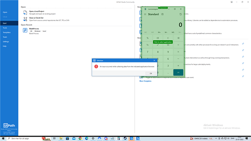251x141 pixels.
Task: Click the Clone or Check Out icon
Action: click(x=25, y=19)
